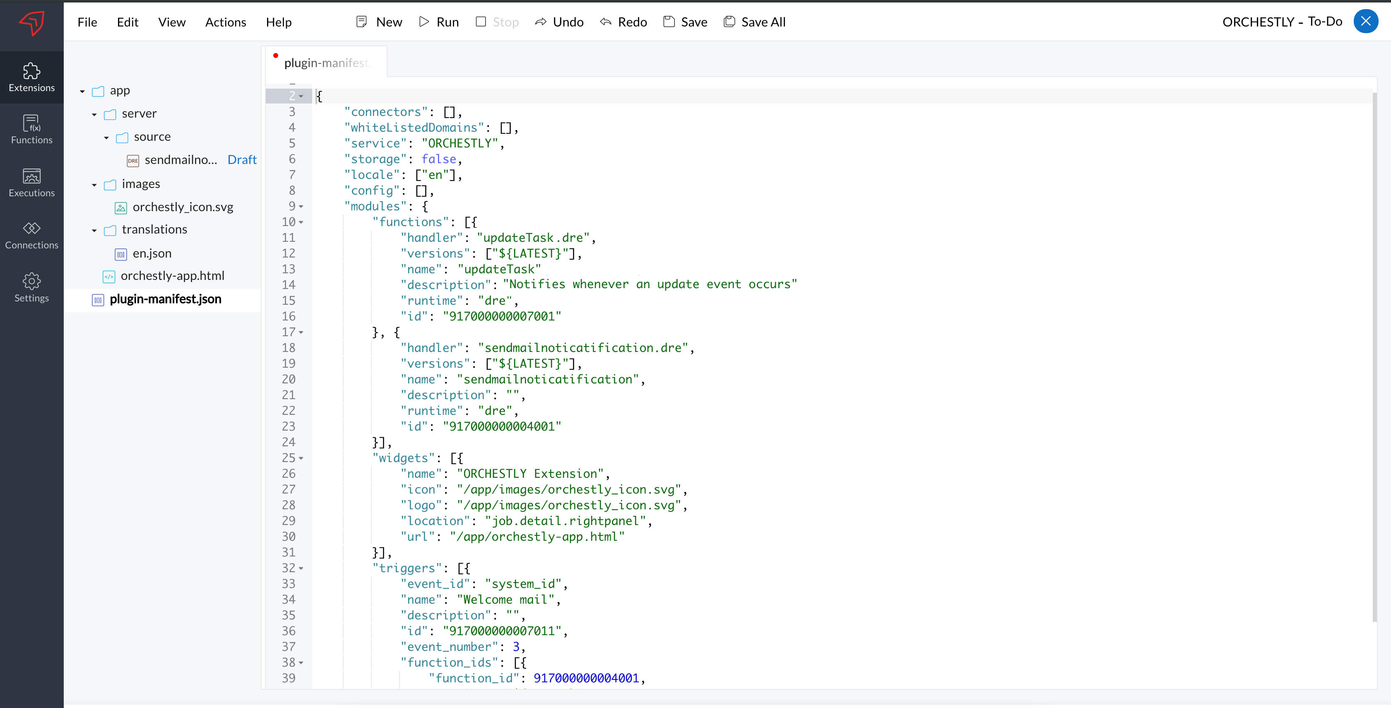1391x708 pixels.
Task: Switch to the plugin-manifest tab
Action: coord(326,63)
